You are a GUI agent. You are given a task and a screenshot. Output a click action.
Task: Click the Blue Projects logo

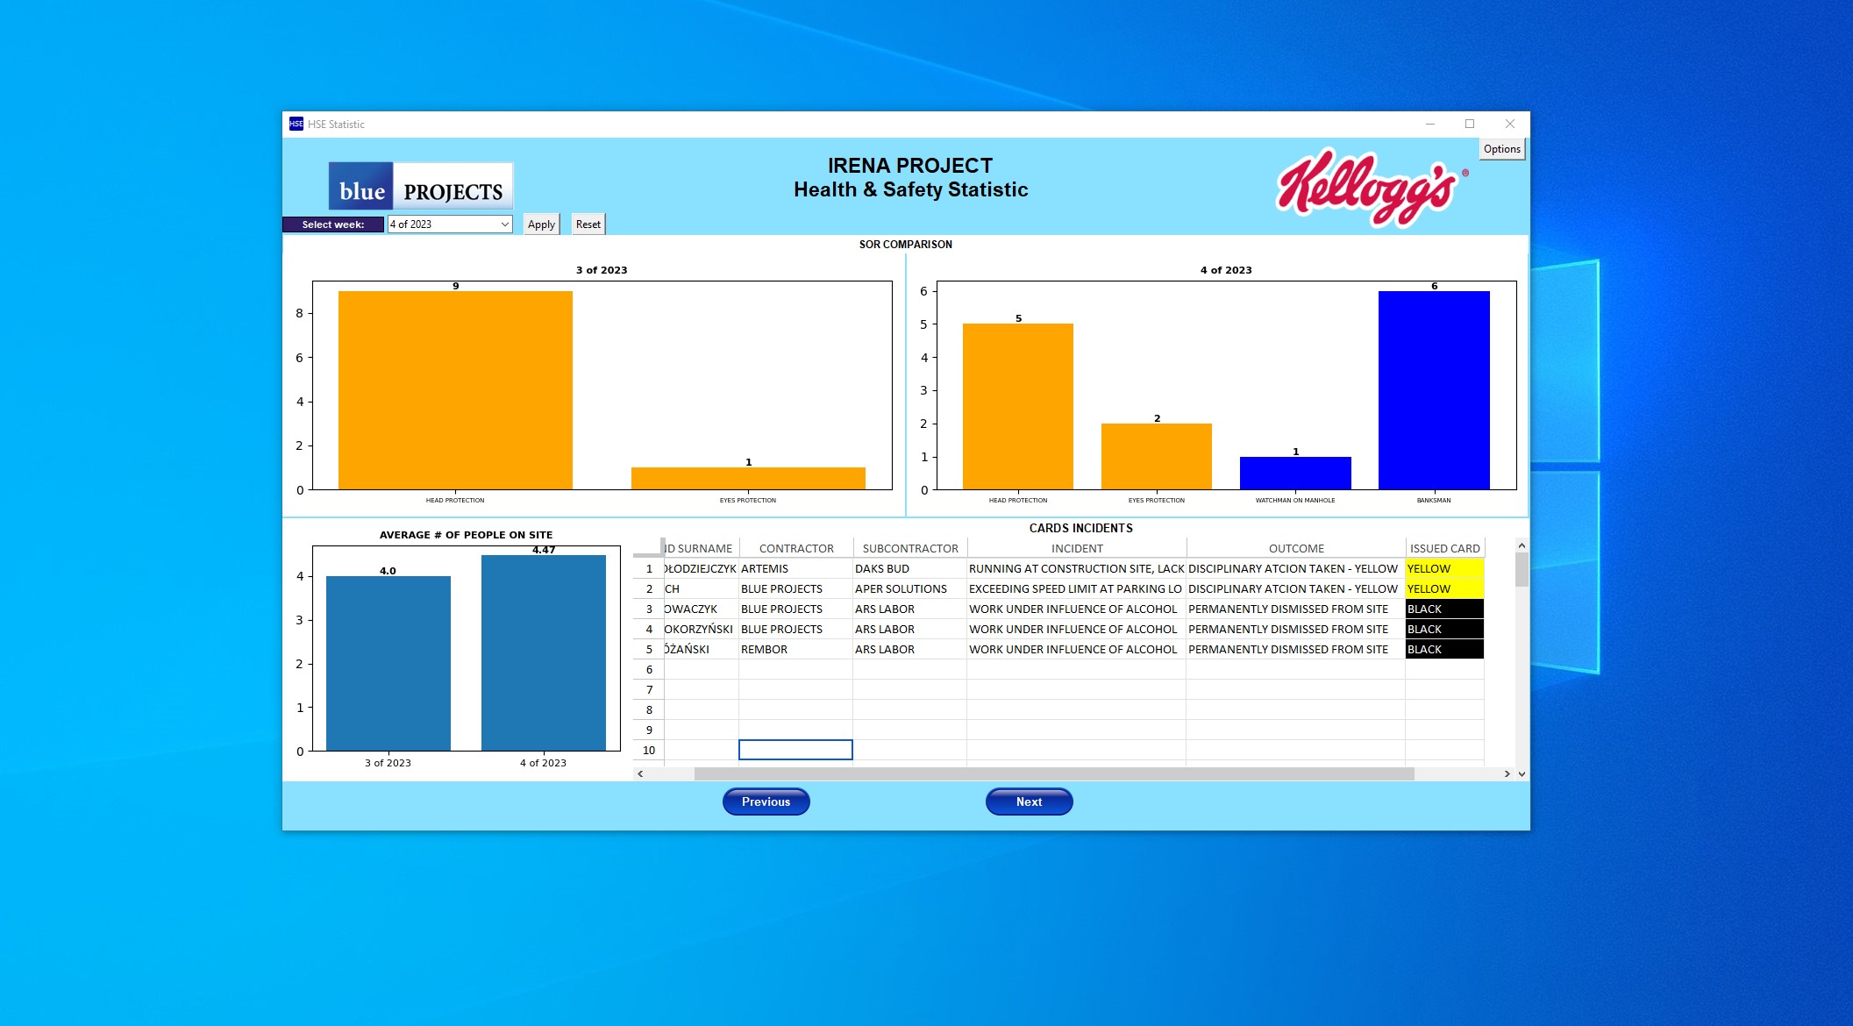(420, 186)
